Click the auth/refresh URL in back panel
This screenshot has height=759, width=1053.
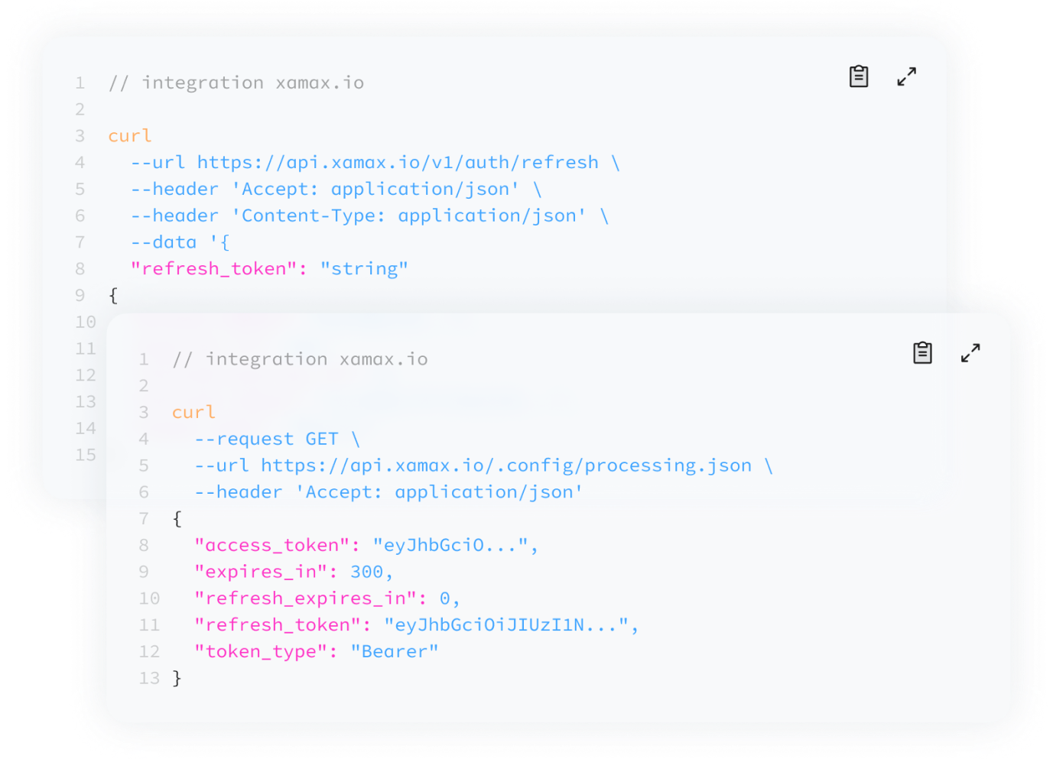[398, 163]
